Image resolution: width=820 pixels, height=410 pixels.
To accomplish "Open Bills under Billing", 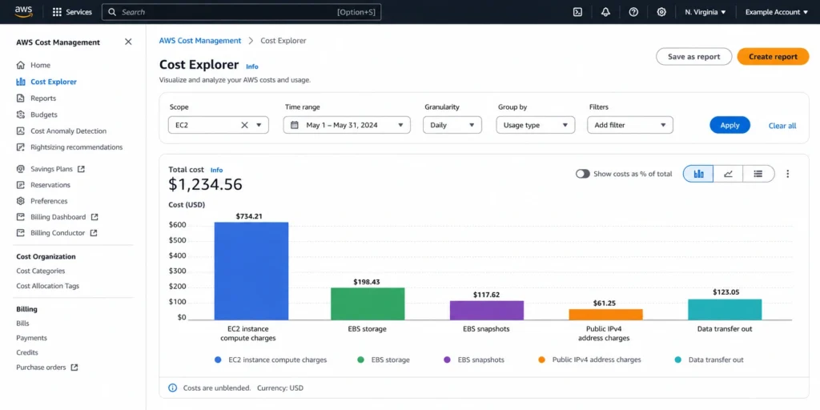I will tap(22, 324).
